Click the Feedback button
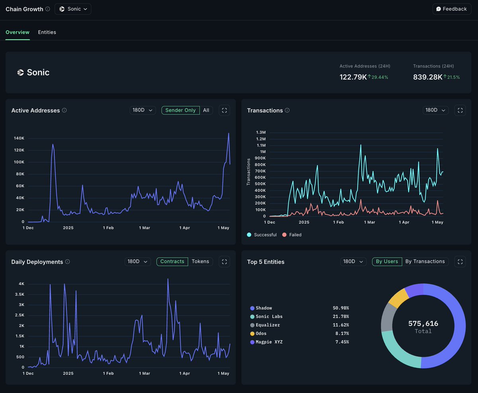Image resolution: width=478 pixels, height=393 pixels. point(452,9)
